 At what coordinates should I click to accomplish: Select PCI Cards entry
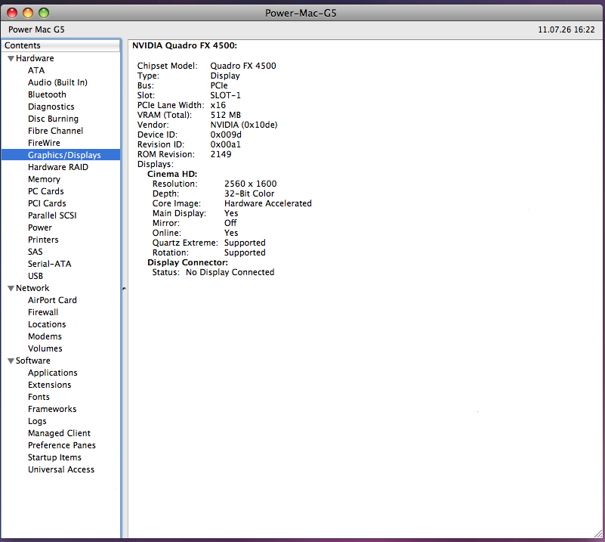[47, 203]
